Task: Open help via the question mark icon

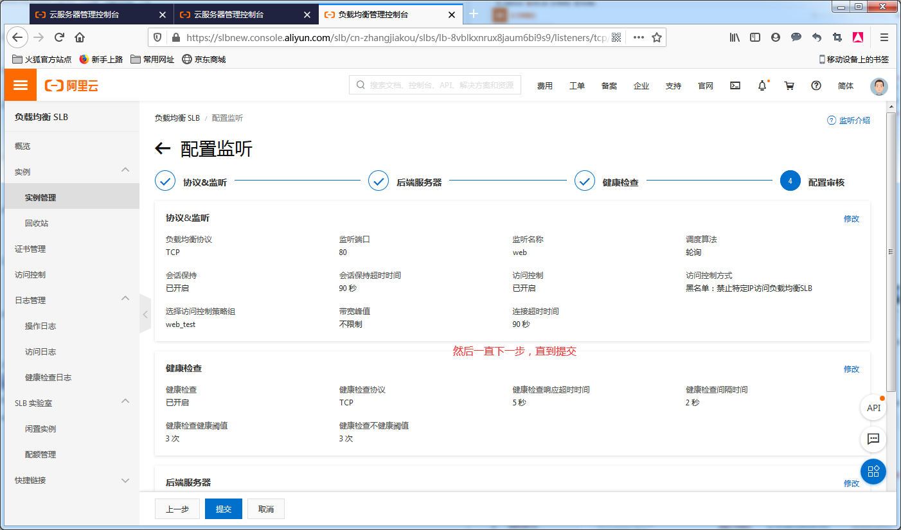Action: coord(816,85)
